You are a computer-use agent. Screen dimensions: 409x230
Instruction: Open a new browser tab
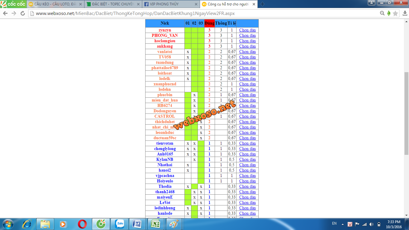262,4
